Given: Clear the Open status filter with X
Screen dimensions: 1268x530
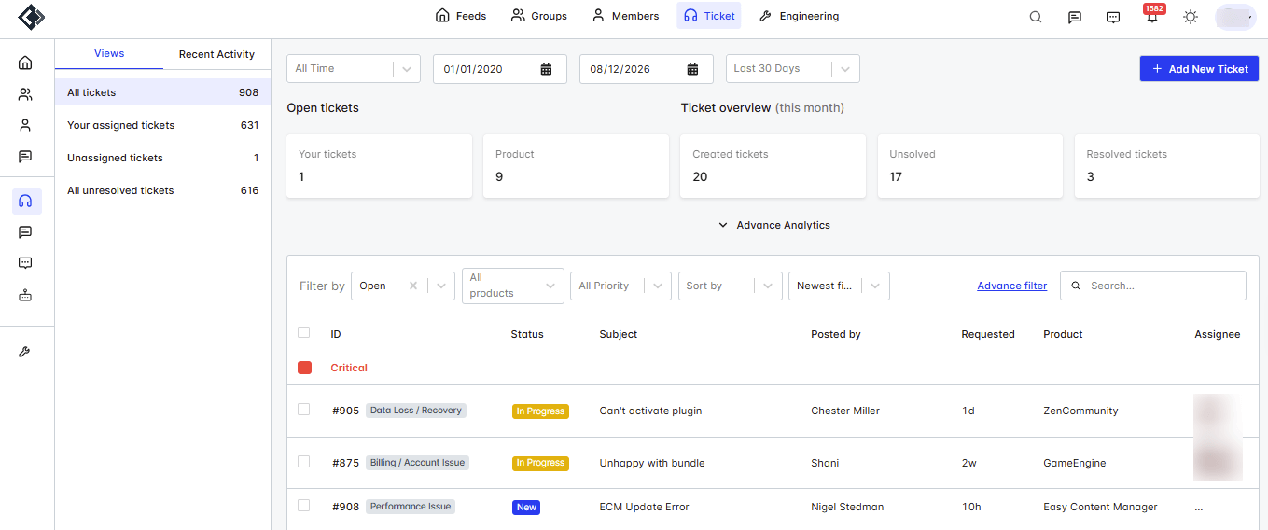Looking at the screenshot, I should [413, 286].
